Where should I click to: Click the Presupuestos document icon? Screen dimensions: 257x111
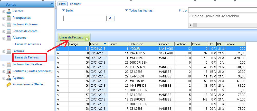pyautogui.click(x=9, y=18)
